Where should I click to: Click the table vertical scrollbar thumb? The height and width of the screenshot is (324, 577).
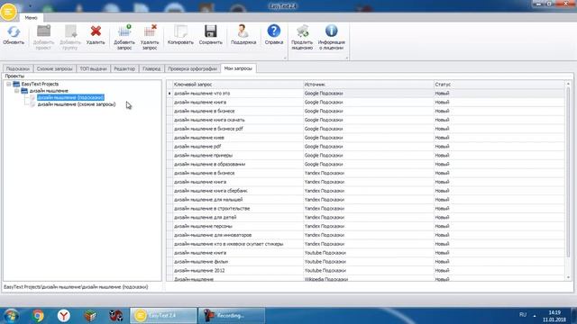pyautogui.click(x=568, y=172)
